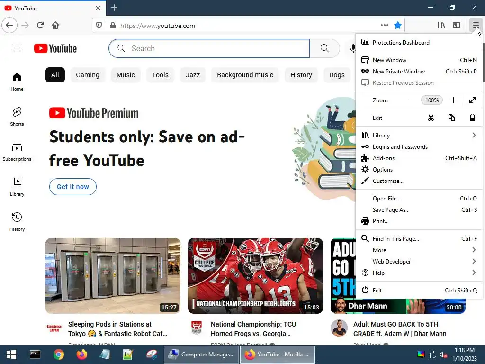Filter by Background music chip
This screenshot has height=364, width=485.
[x=245, y=75]
